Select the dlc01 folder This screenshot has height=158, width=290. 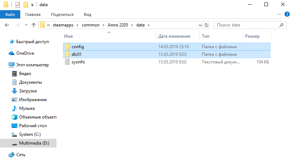(78, 54)
